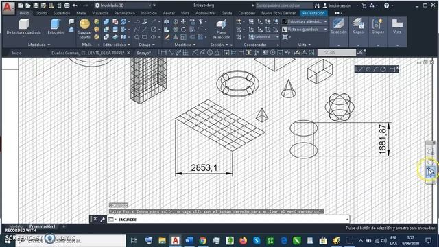The height and width of the screenshot is (247, 439).
Task: Click the Plot printer icon
Action: (67, 5)
